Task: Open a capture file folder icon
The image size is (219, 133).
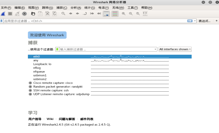Action: point(33,14)
